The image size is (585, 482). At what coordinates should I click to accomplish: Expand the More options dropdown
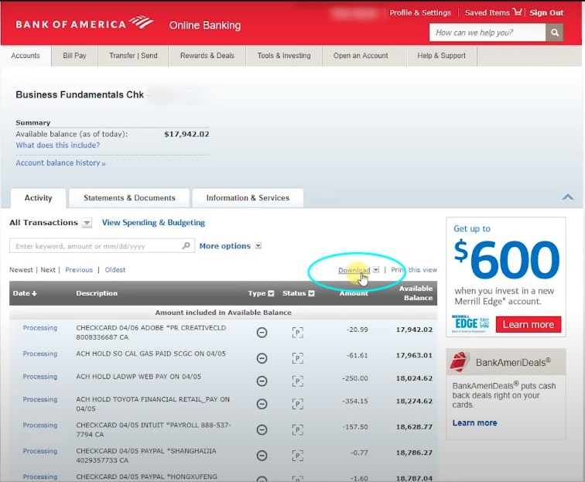(x=258, y=245)
